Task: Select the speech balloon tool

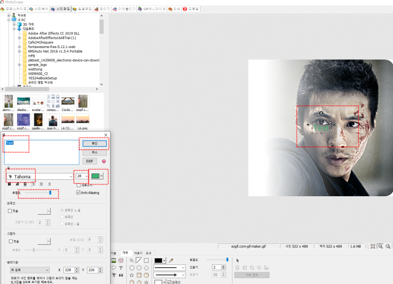Action: [114, 268]
